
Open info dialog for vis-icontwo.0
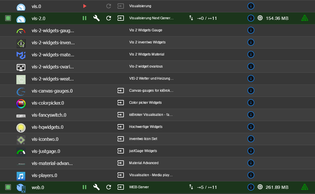click(251, 139)
